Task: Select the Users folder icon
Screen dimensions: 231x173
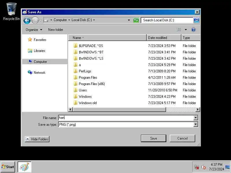Action: click(75, 90)
